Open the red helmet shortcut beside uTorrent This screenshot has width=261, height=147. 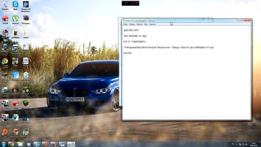[5, 19]
